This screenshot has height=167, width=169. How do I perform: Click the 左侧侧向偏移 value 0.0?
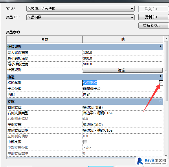(x=123, y=136)
